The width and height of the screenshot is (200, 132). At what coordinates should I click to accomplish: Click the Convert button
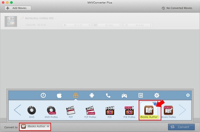(181, 127)
